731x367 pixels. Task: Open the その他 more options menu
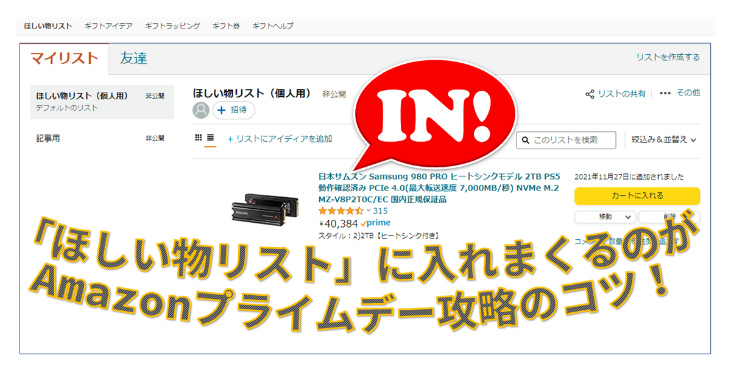point(680,93)
